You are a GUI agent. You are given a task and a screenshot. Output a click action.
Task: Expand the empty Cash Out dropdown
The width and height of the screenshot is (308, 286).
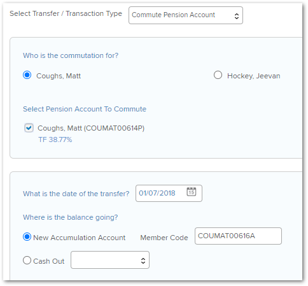click(110, 260)
